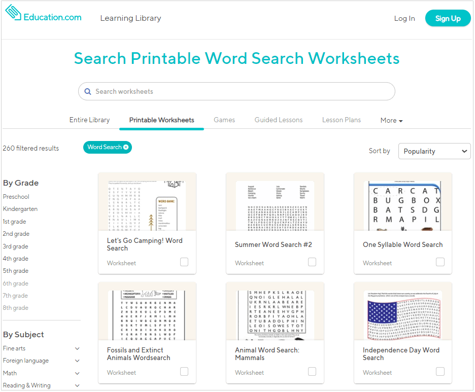Check the Let's Go Camping worksheet checkbox
The image size is (475, 392).
[x=185, y=262]
